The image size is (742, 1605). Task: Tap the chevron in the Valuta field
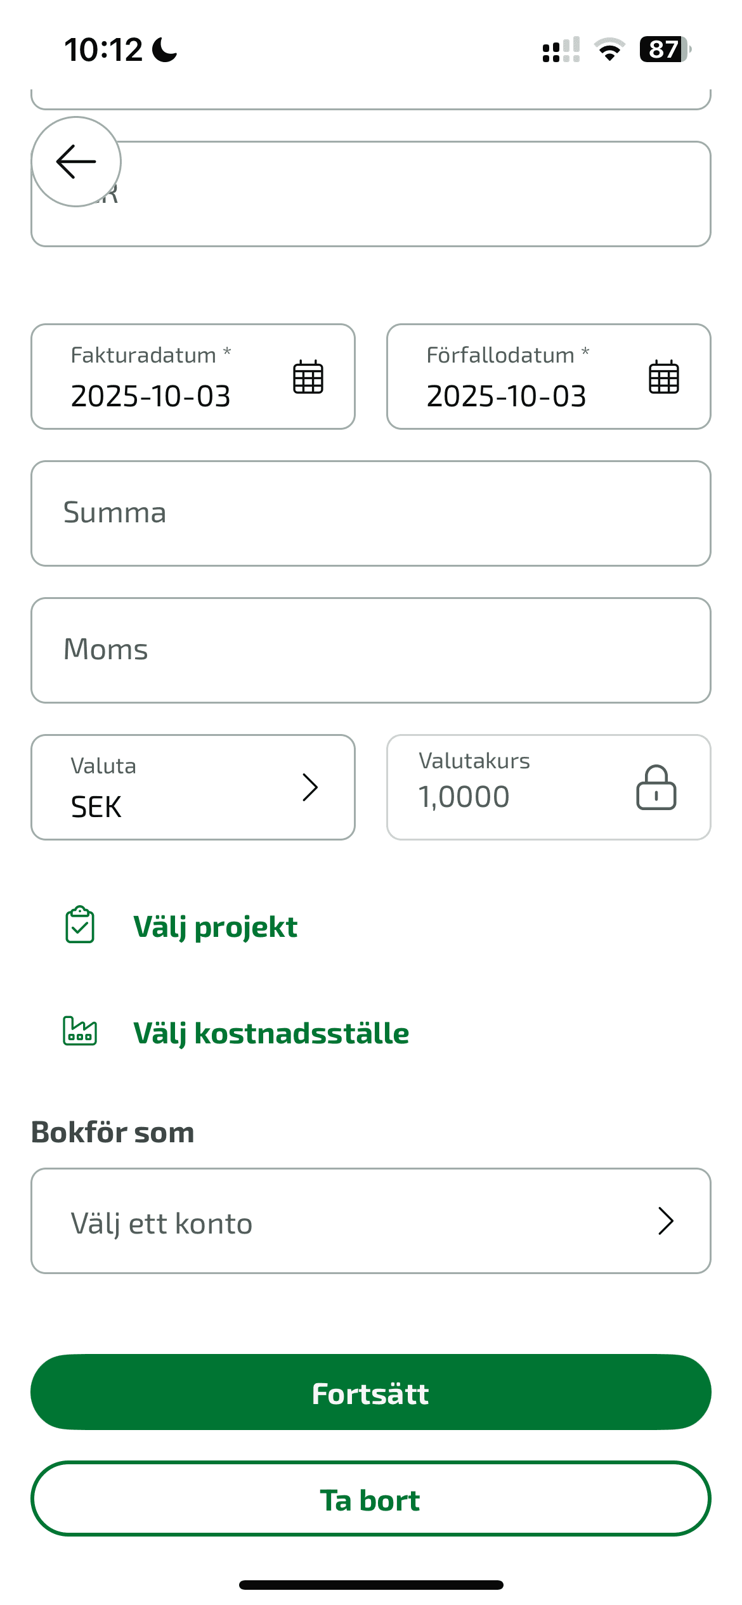[310, 787]
